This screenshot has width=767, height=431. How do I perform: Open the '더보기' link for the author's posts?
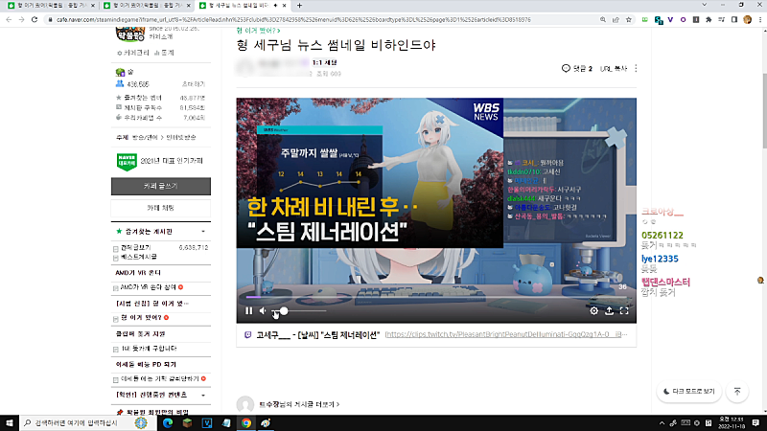coord(299,404)
